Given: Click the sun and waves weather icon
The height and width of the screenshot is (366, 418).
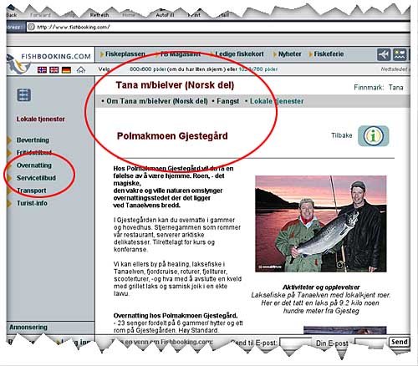Looking at the screenshot, I should coord(400,54).
